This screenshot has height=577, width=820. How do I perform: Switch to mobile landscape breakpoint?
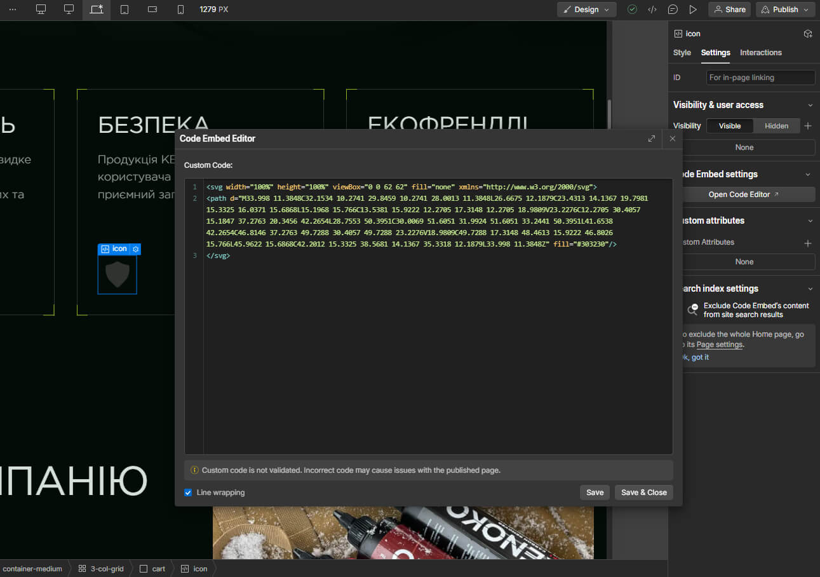(152, 10)
